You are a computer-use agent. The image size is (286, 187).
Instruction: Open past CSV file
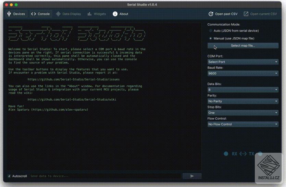[x=223, y=14]
